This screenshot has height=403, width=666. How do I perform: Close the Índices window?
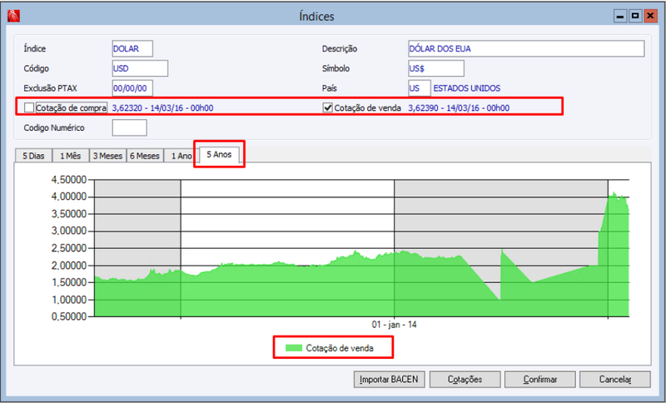(650, 16)
